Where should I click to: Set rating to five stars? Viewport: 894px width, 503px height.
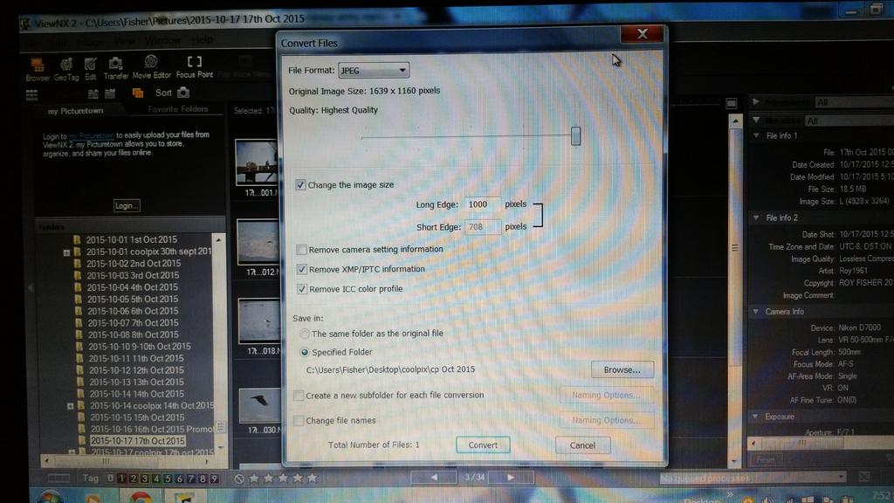(x=313, y=478)
